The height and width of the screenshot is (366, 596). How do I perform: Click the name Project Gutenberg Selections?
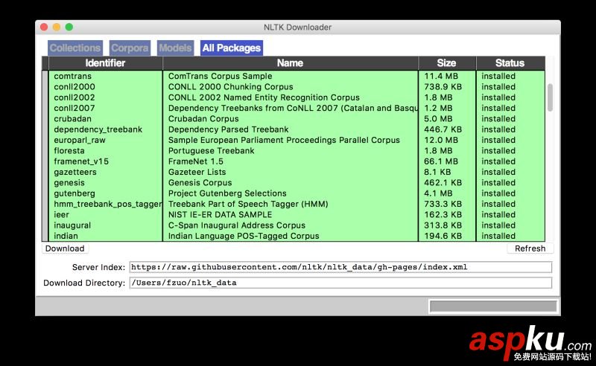click(227, 193)
